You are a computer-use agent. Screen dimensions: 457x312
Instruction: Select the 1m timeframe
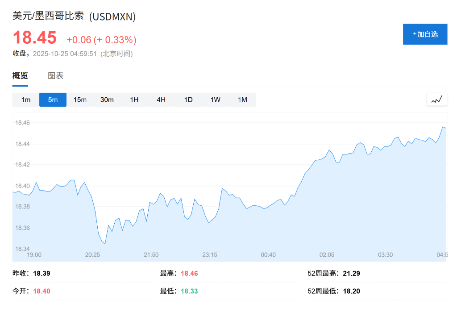click(x=25, y=100)
